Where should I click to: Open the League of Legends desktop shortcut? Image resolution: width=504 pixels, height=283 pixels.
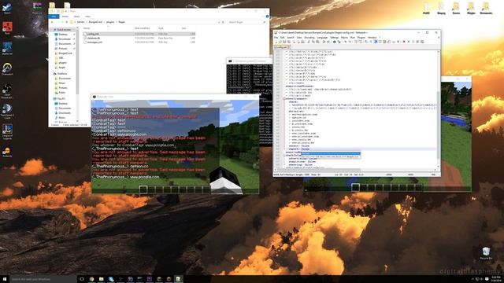tap(7, 131)
